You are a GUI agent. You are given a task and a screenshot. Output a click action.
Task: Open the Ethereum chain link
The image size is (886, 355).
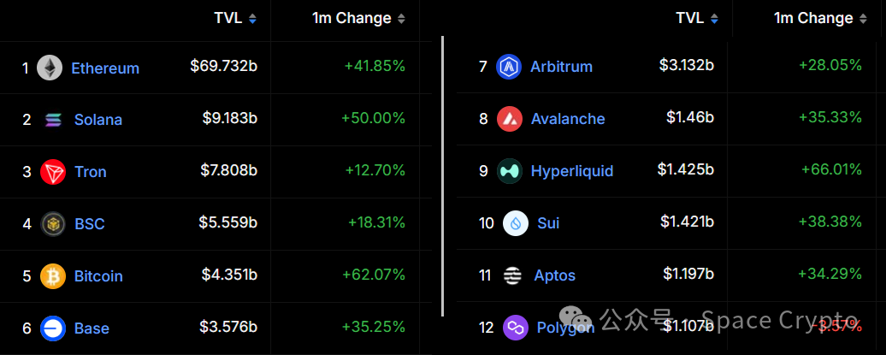pos(105,68)
